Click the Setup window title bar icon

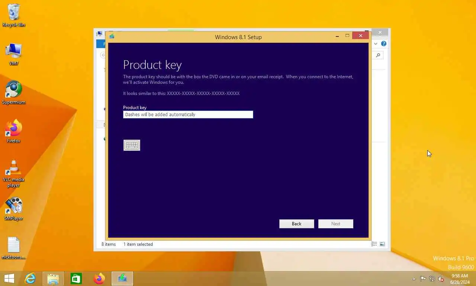tap(112, 36)
